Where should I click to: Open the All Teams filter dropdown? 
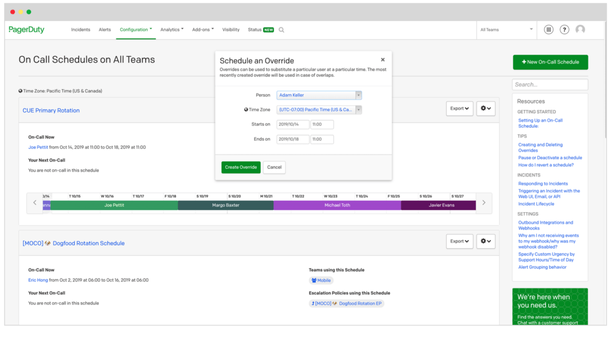pyautogui.click(x=506, y=30)
